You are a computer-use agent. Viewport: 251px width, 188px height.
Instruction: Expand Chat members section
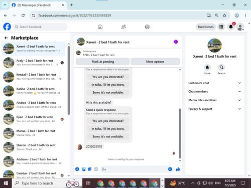215,92
